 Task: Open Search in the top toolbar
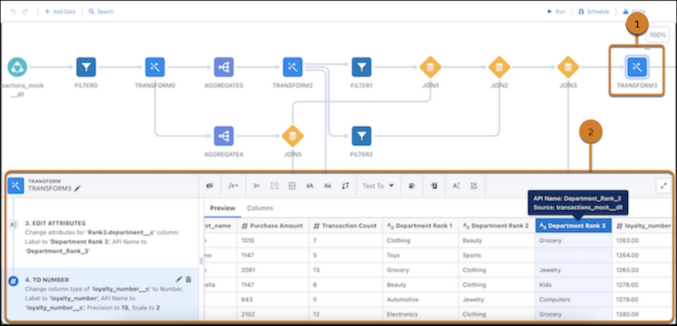click(102, 12)
